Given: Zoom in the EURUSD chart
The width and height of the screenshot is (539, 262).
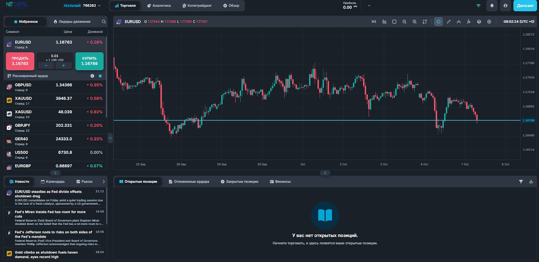Looking at the screenshot, I should click(414, 22).
